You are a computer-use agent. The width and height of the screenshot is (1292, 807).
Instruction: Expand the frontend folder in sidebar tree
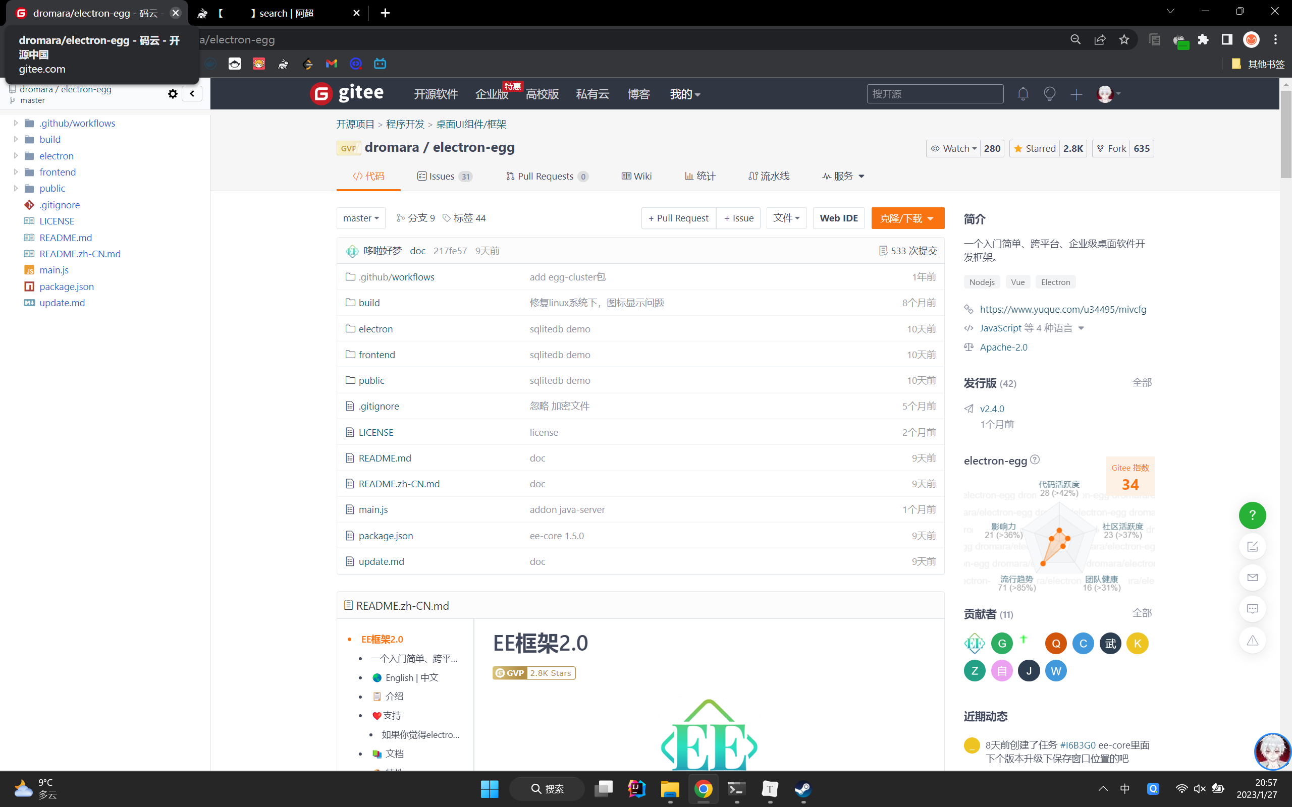coord(16,172)
